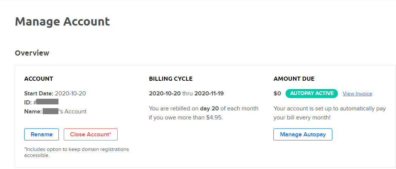The height and width of the screenshot is (169, 396).
Task: Click the green AUTOPAY ACTIVE badge
Action: 312,94
